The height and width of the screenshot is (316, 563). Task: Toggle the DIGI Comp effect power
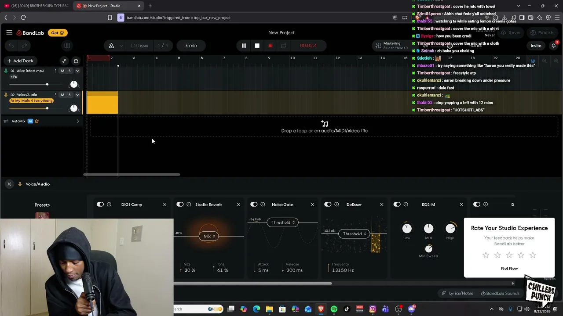[100, 205]
